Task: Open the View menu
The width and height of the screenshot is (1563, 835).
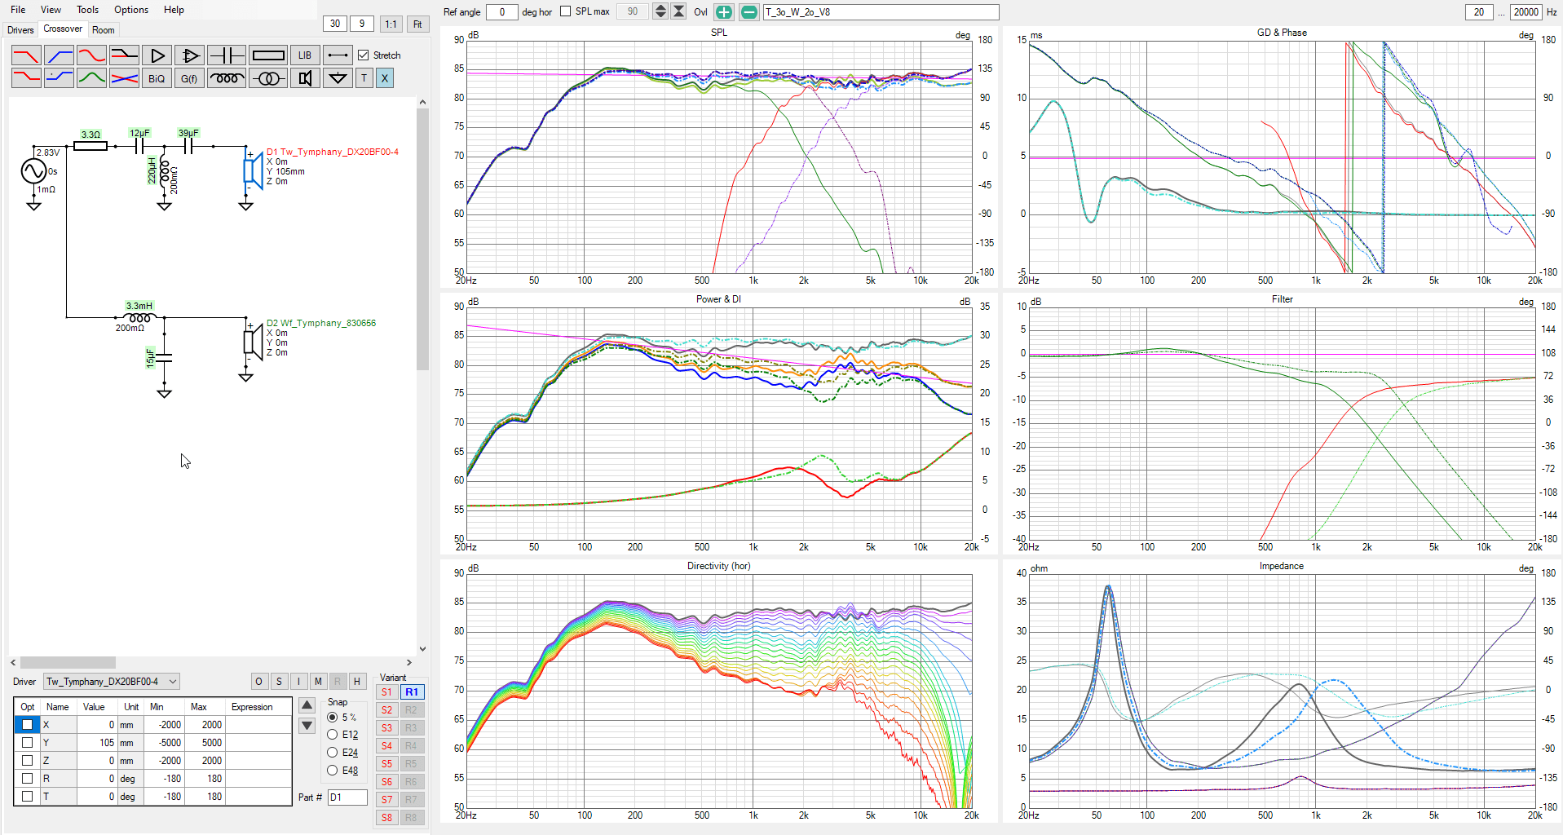Action: point(51,10)
